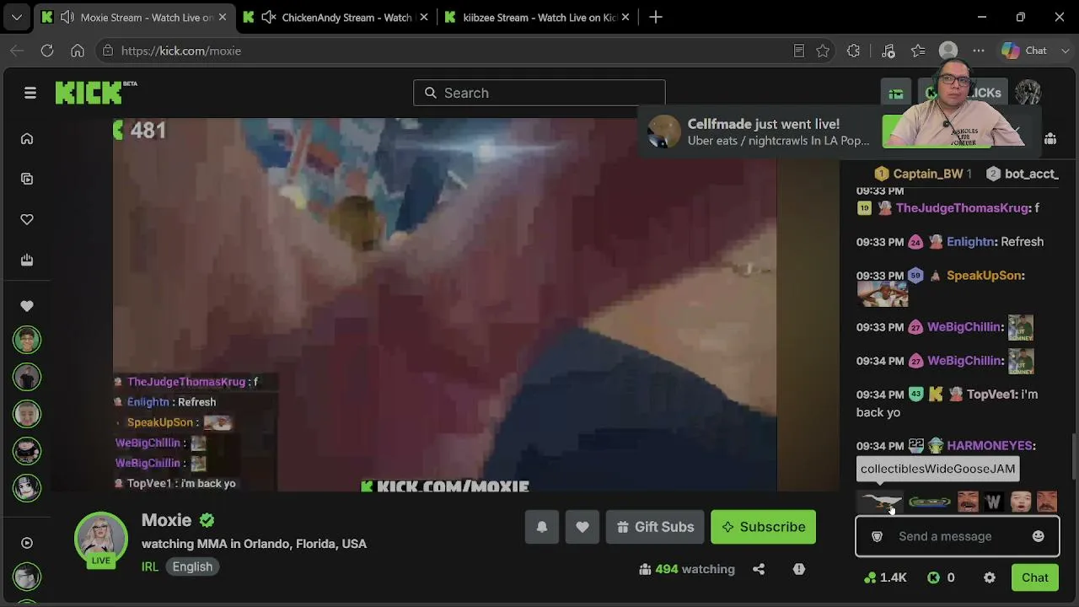Send message with the green Chat button

1035,577
